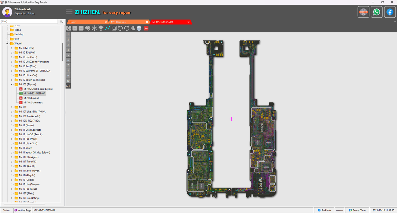Toggle layer 2 button
This screenshot has width=397, height=213.
[x=68, y=39]
